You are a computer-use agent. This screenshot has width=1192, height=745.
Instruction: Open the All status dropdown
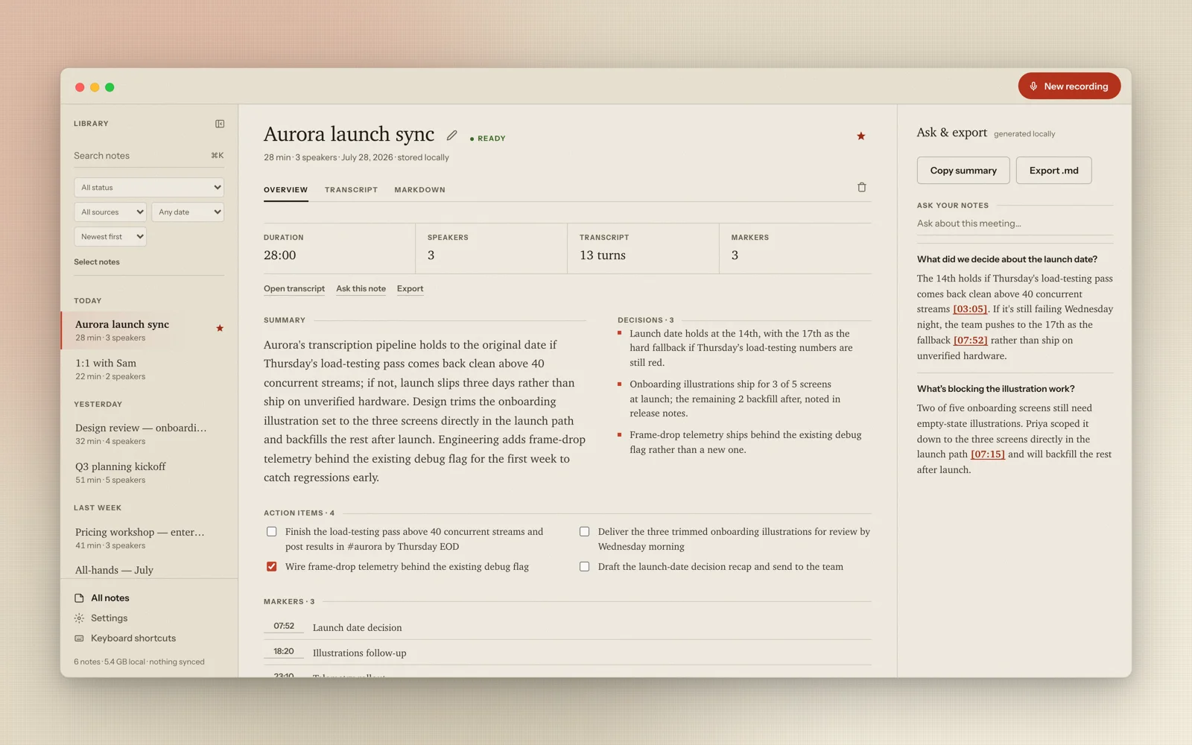pyautogui.click(x=149, y=188)
